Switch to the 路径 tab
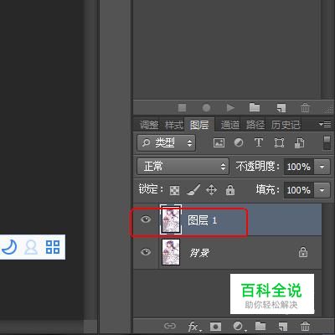 tap(255, 125)
